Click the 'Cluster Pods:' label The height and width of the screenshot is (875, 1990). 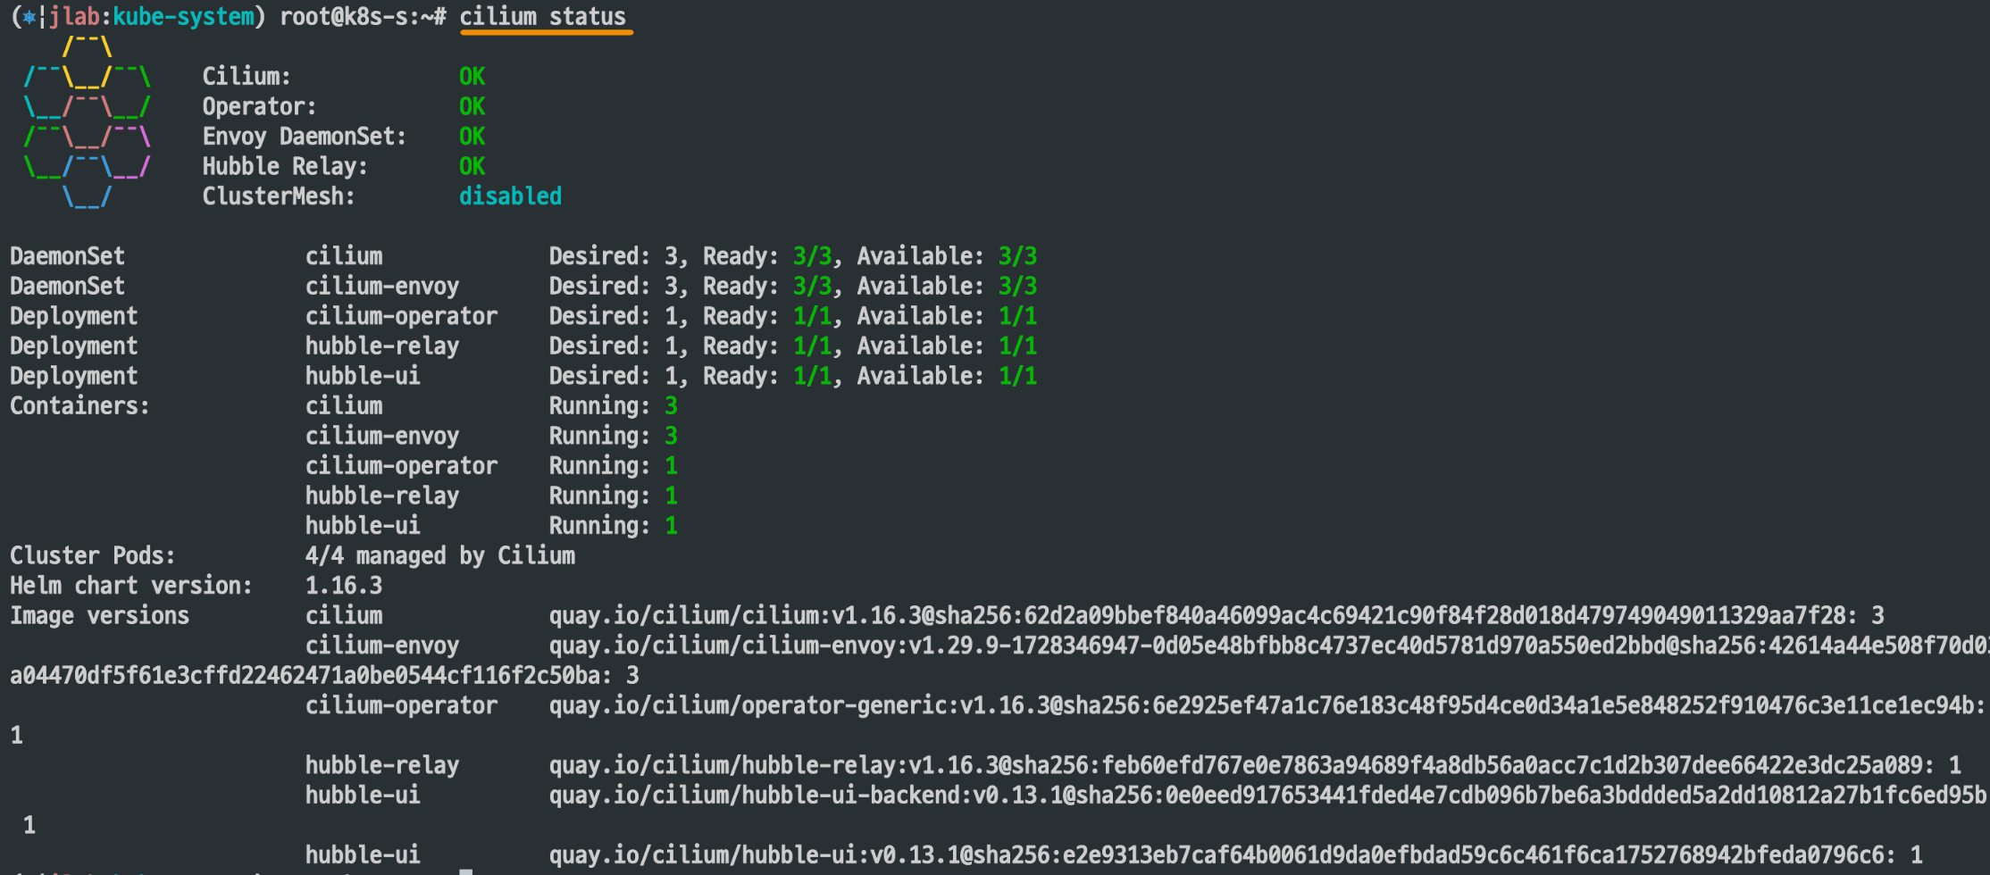point(92,555)
